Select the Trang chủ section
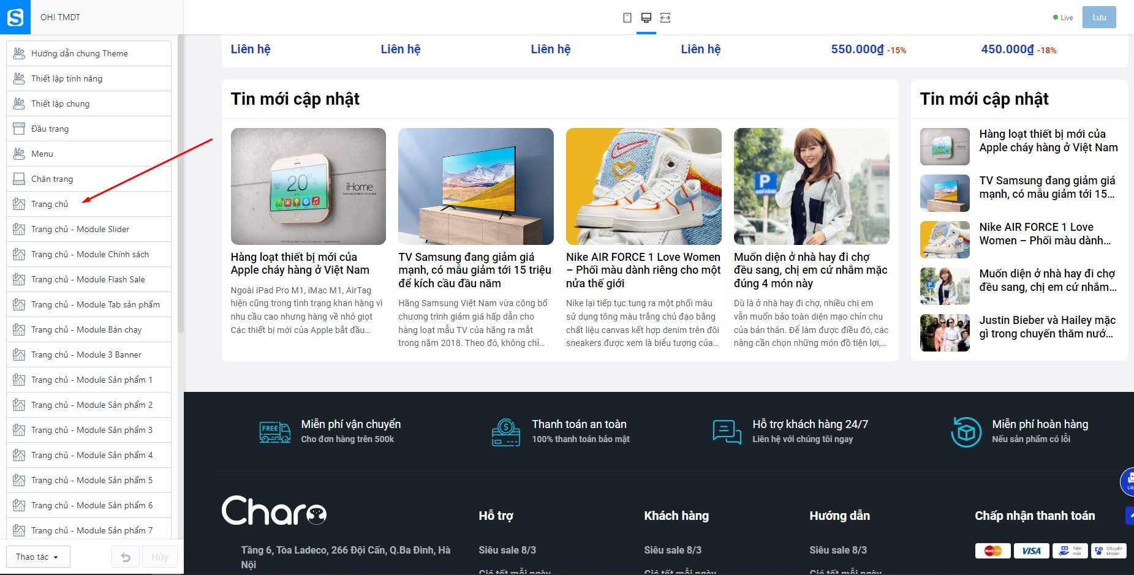 click(89, 204)
